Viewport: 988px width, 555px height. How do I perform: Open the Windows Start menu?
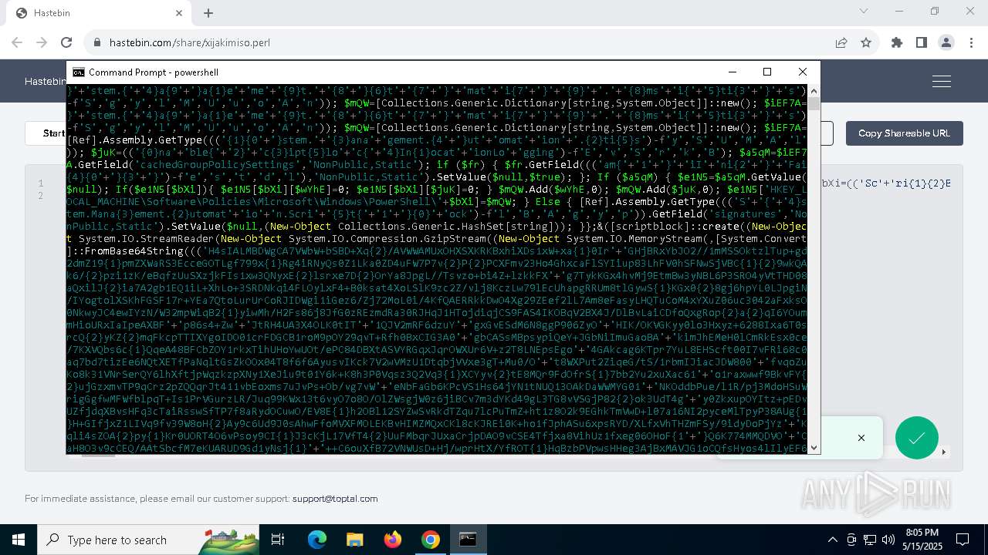(19, 540)
